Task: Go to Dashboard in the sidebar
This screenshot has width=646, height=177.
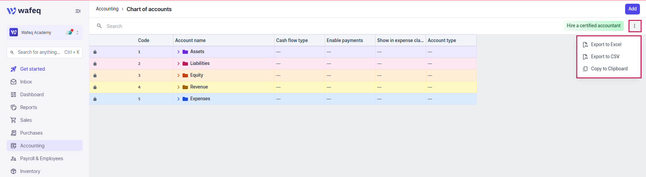Action: [44, 95]
